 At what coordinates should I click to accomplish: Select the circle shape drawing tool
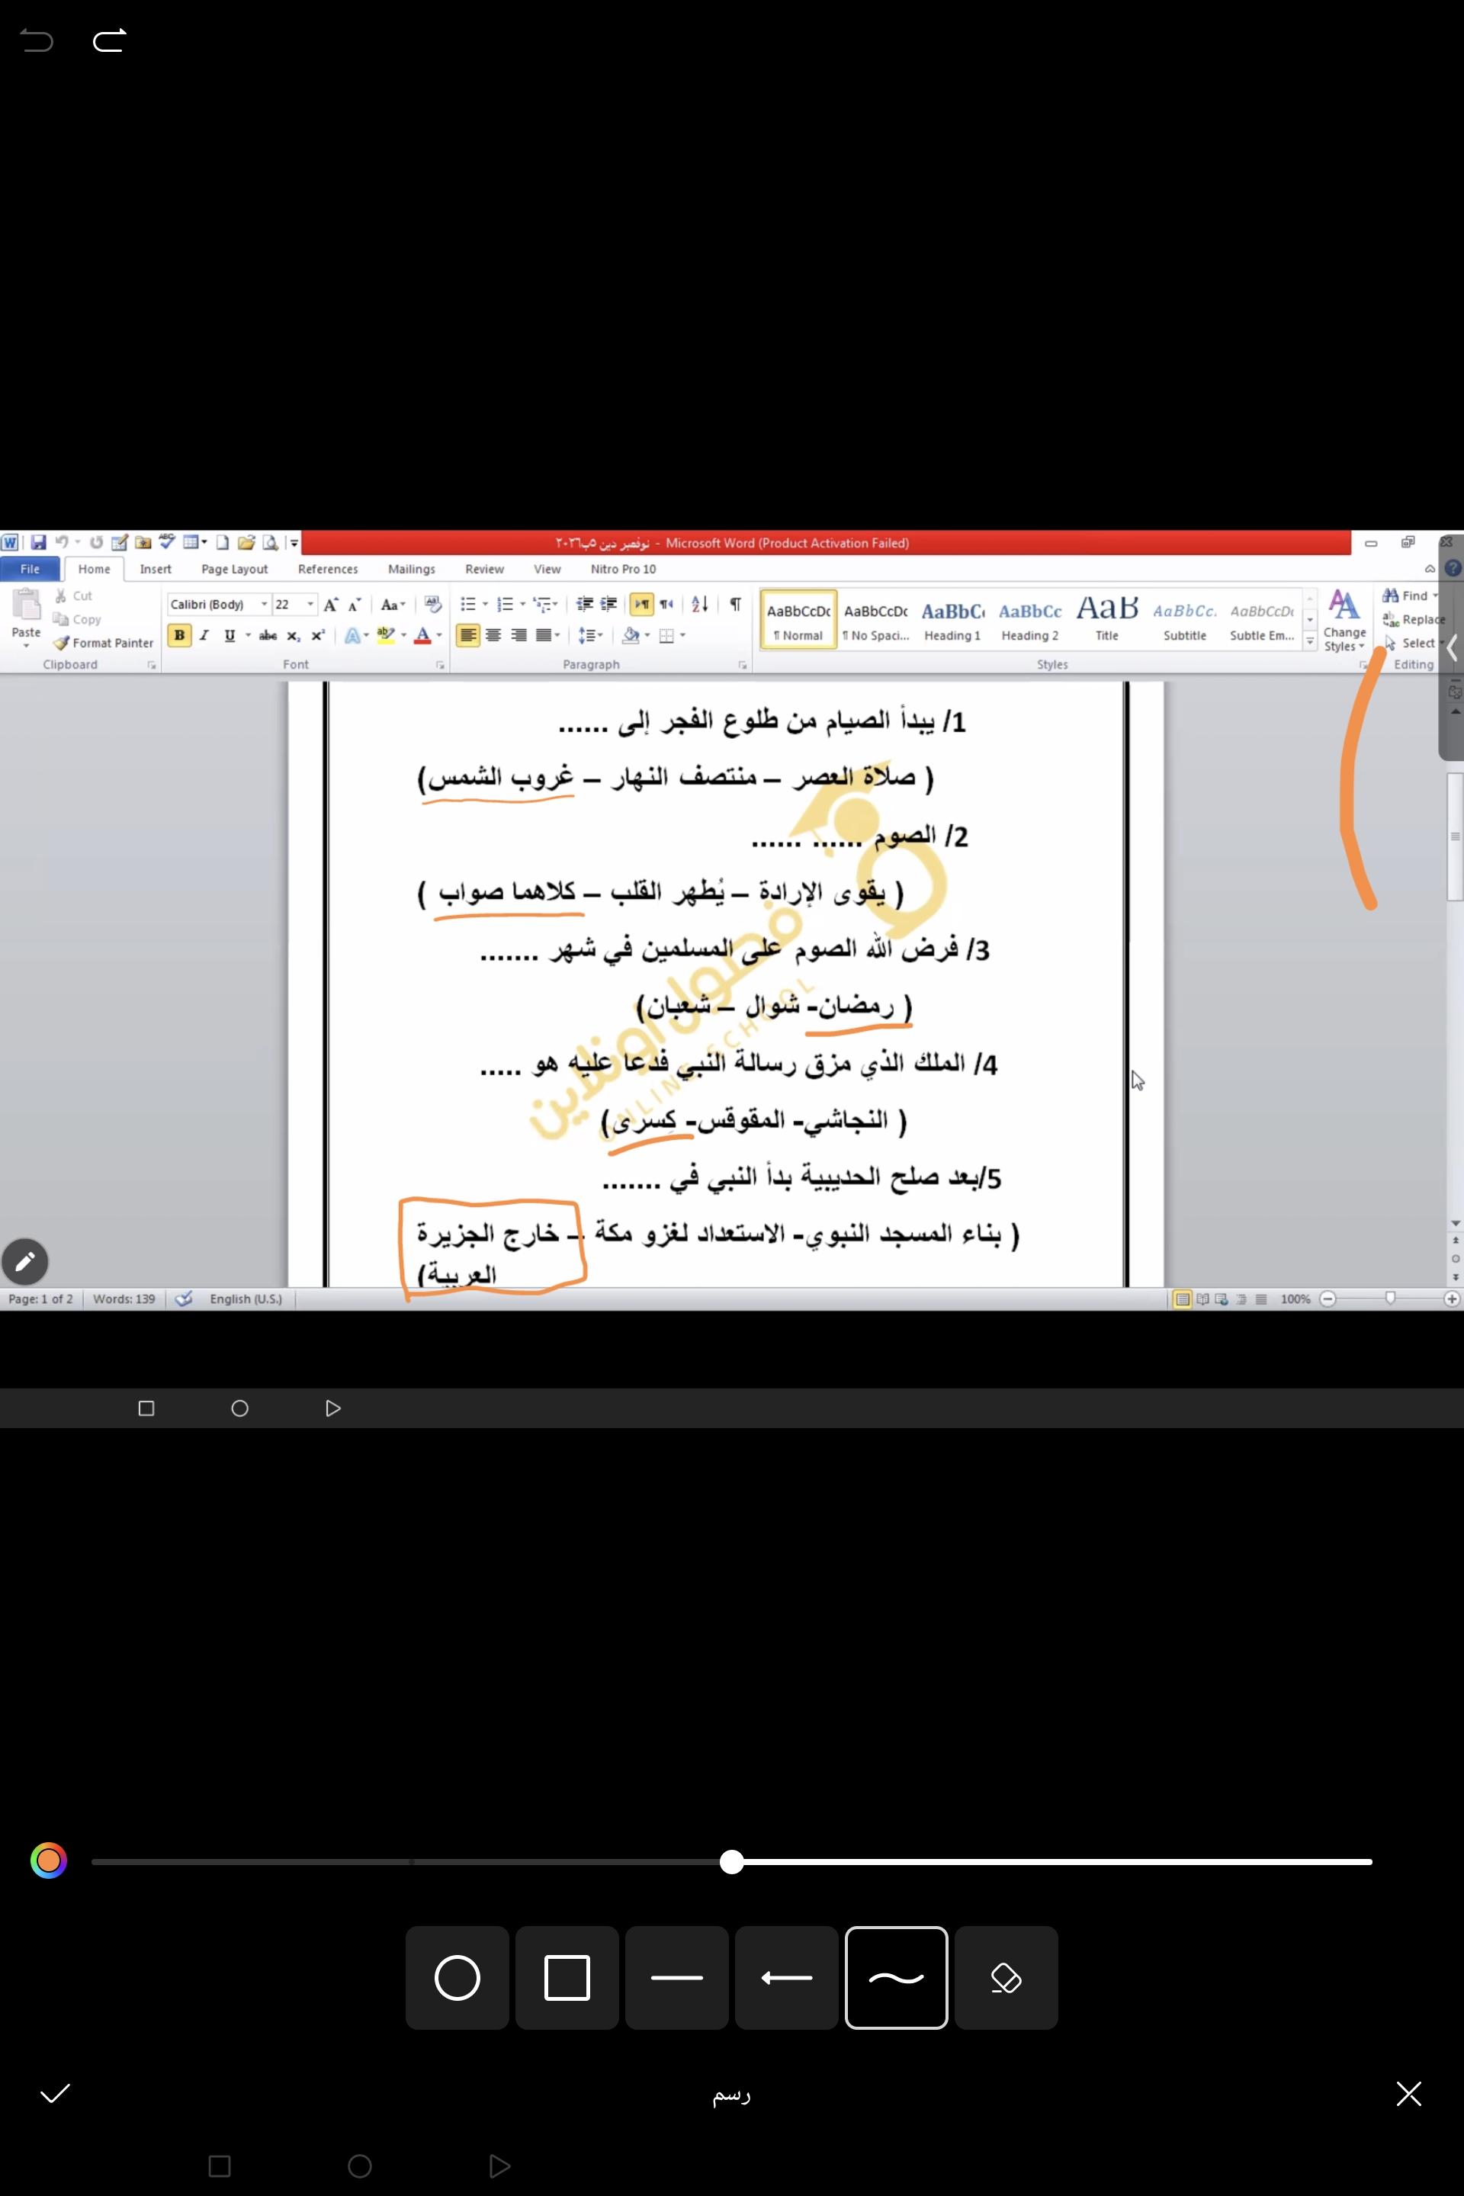pyautogui.click(x=457, y=1977)
